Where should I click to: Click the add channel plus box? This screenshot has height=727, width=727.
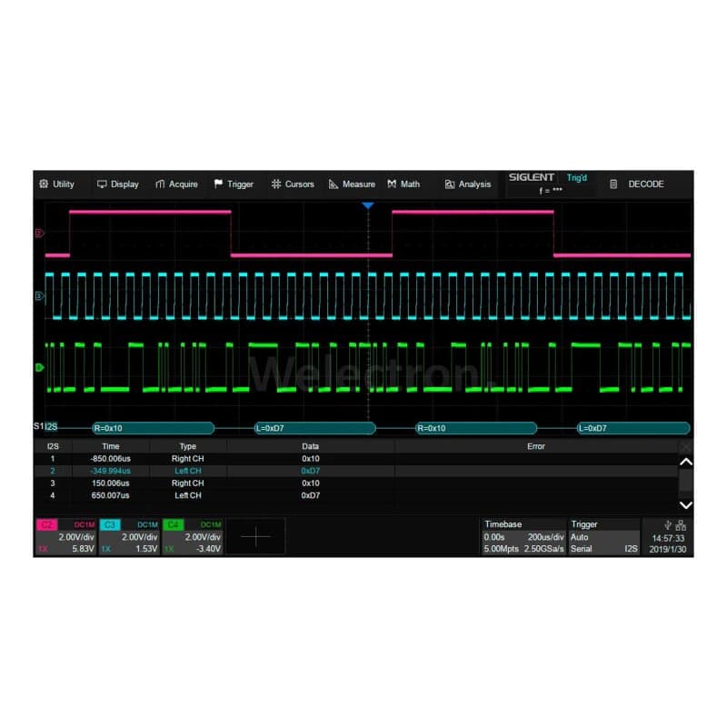tap(255, 536)
